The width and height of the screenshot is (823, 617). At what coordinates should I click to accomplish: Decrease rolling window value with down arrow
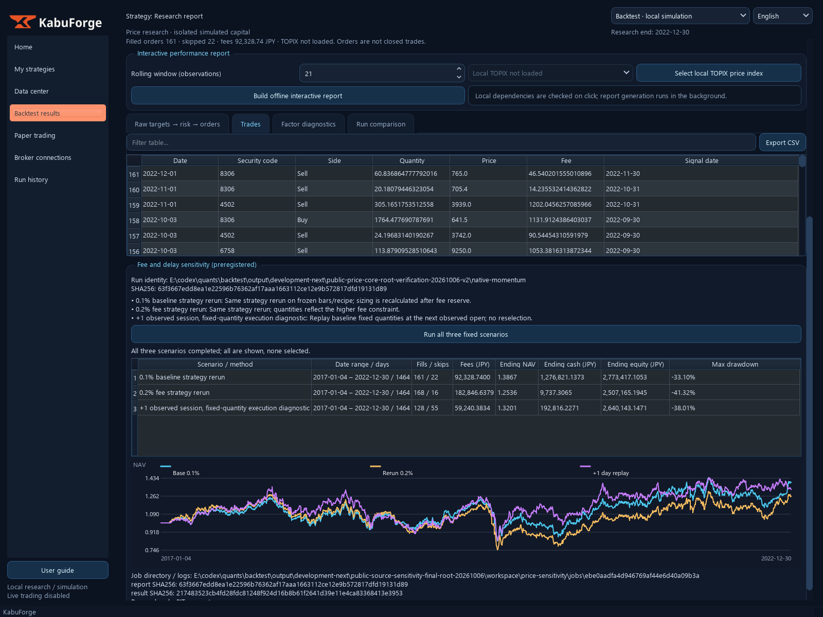click(459, 77)
